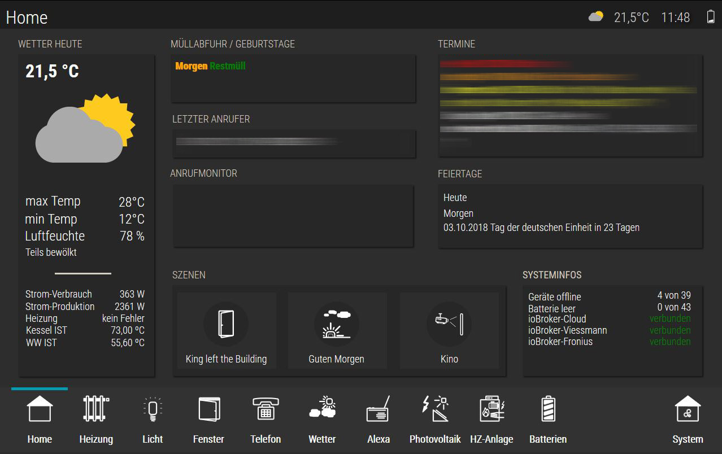The image size is (722, 454).
Task: Open the Wetter cloud-sun icon
Action: pyautogui.click(x=322, y=408)
